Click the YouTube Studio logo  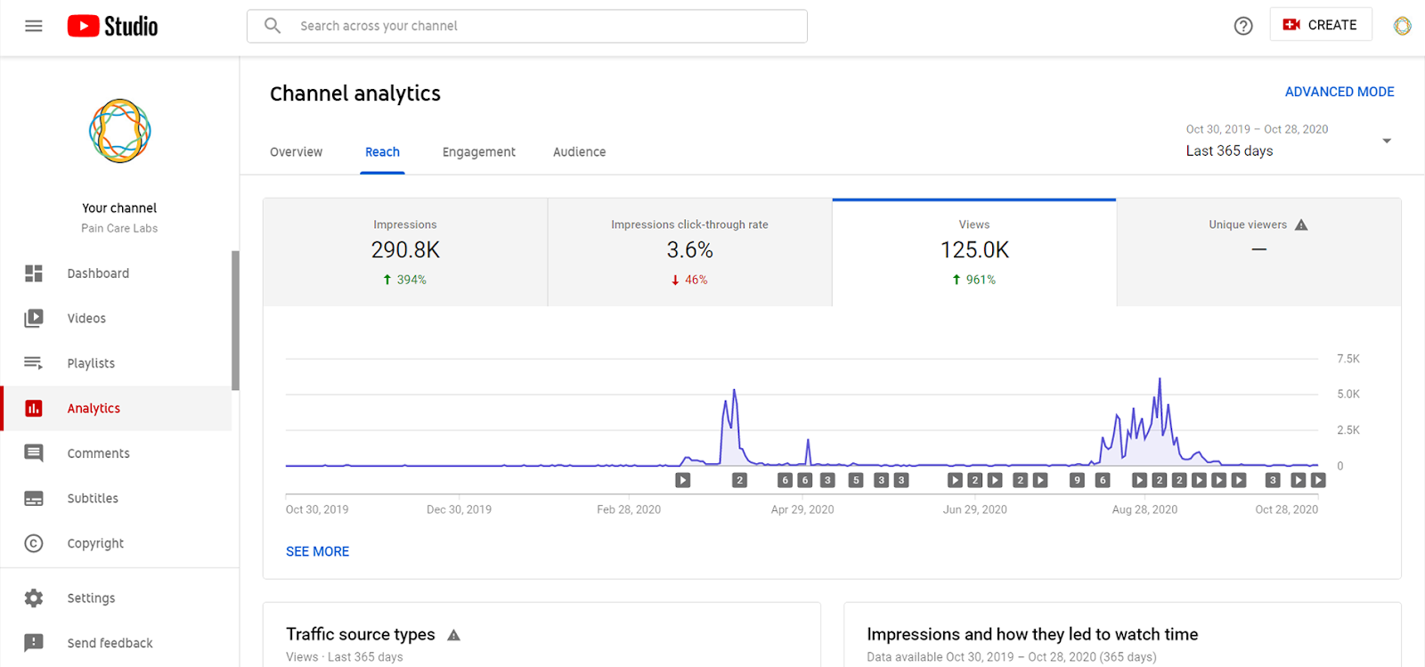point(112,26)
